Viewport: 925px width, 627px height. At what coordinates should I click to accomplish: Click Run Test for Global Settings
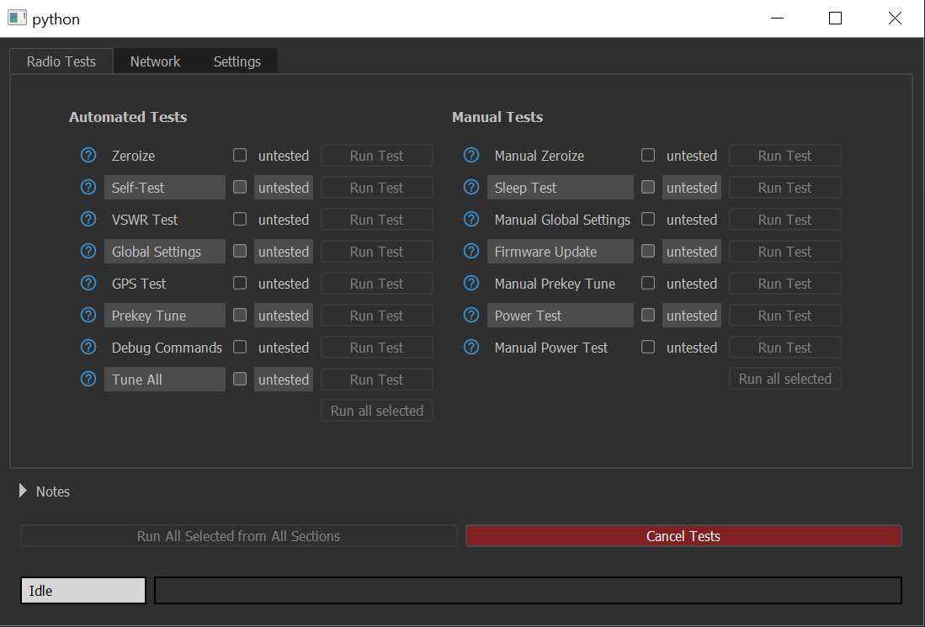[x=376, y=252]
